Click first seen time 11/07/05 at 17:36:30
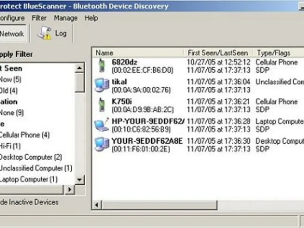 (218, 141)
